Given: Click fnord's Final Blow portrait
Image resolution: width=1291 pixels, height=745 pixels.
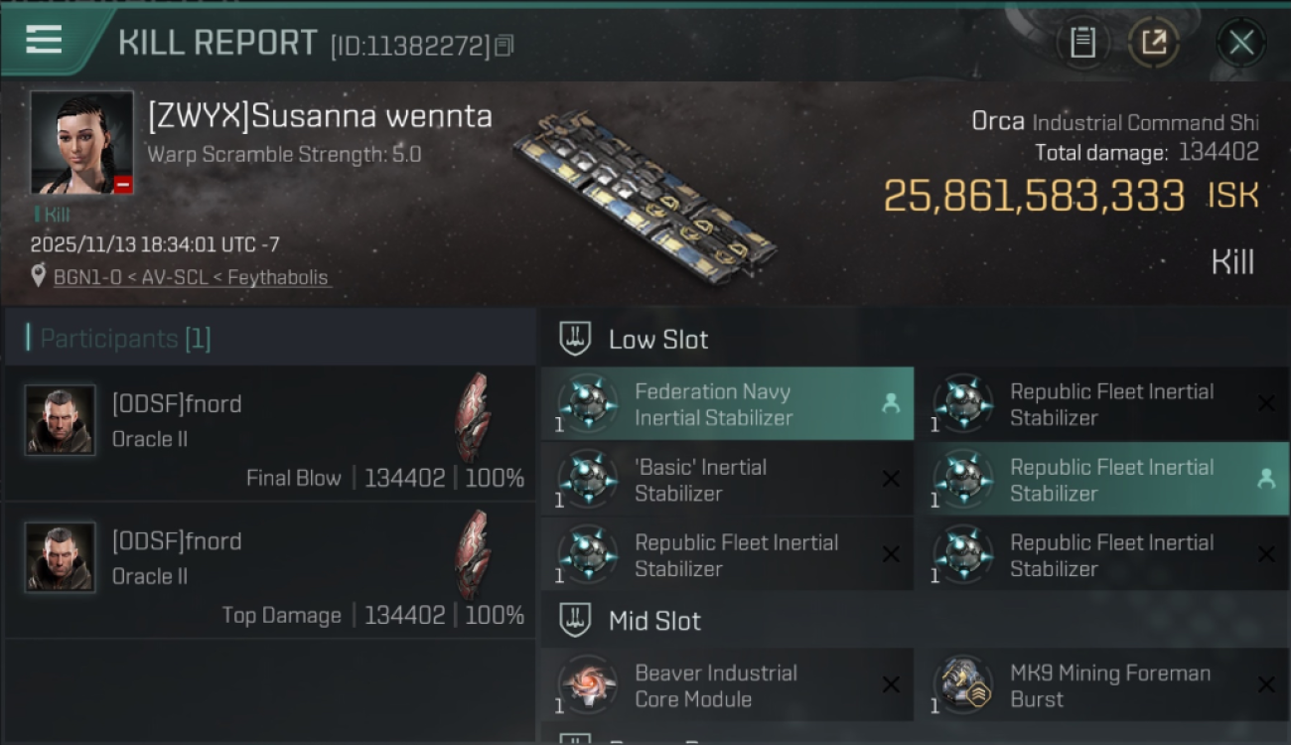Looking at the screenshot, I should 60,420.
